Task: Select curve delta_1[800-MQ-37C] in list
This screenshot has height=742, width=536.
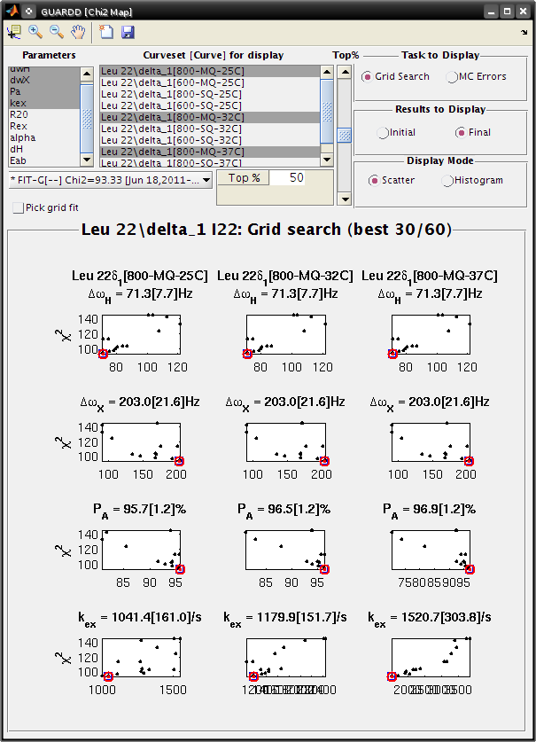Action: click(x=210, y=152)
